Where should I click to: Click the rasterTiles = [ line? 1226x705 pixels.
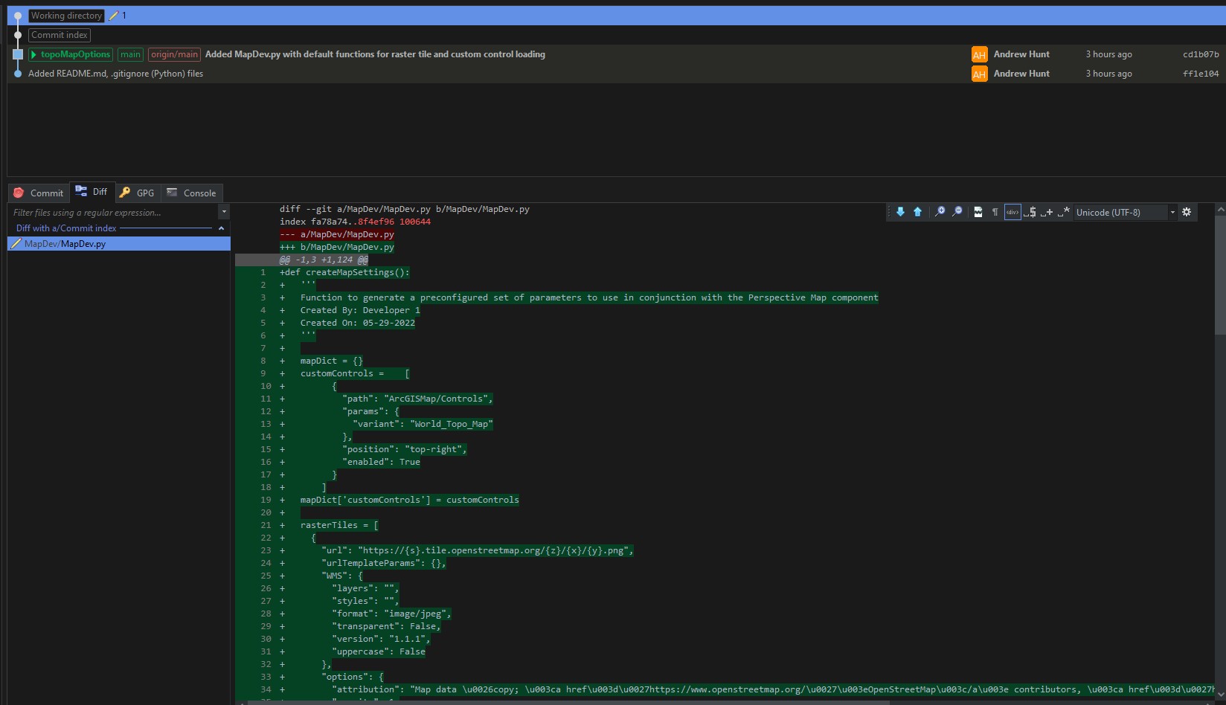(x=339, y=525)
